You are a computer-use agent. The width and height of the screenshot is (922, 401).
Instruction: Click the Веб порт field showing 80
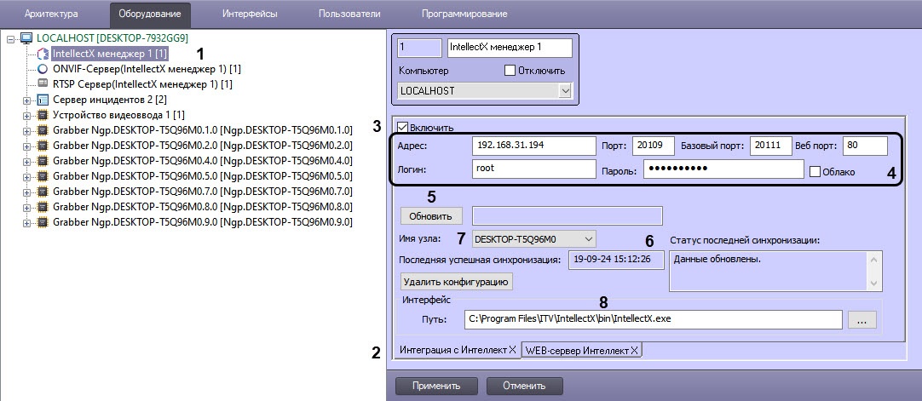[x=864, y=146]
